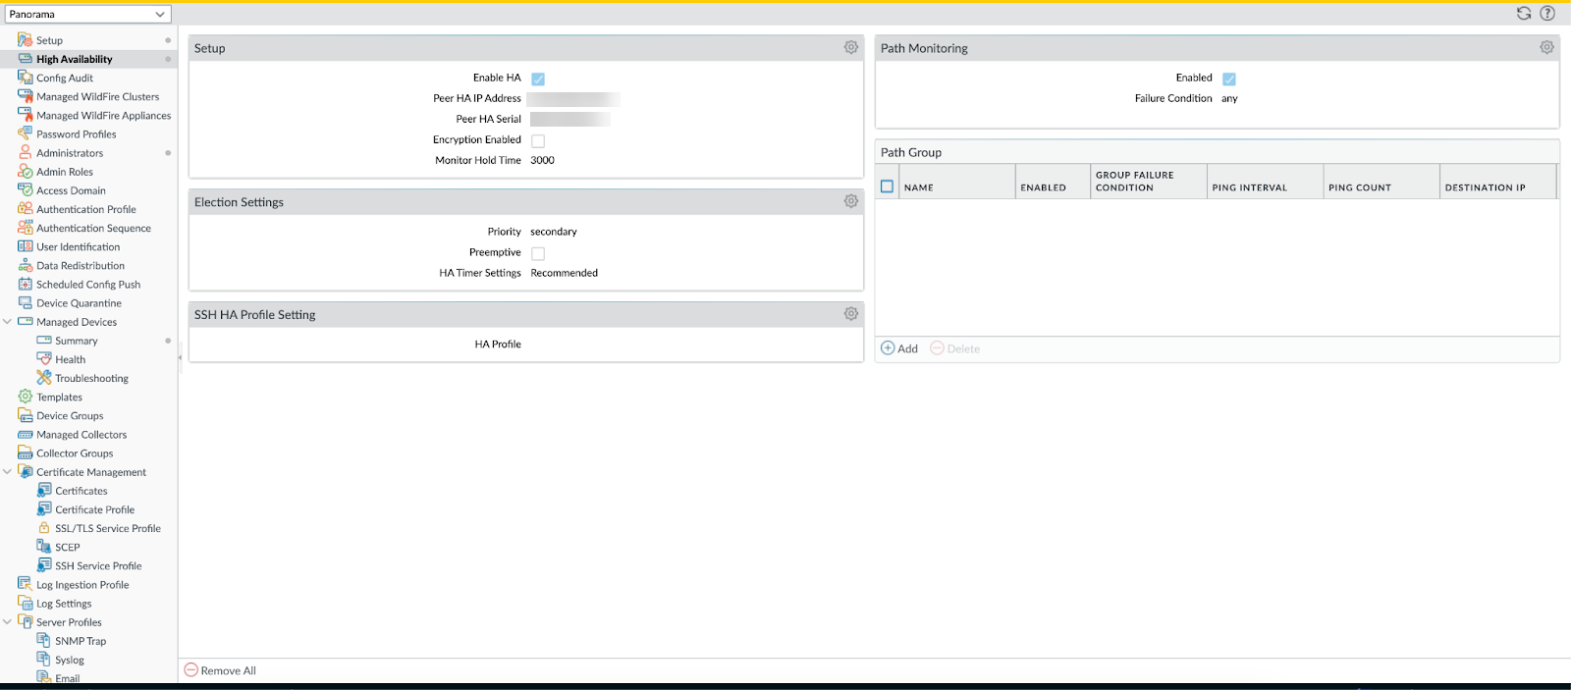Image resolution: width=1571 pixels, height=690 pixels.
Task: Open Managed Collectors page
Action: tap(81, 435)
